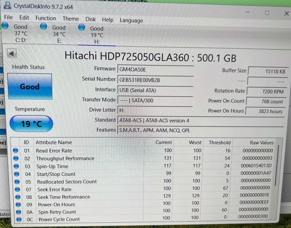
Task: Select the H: disk status icon
Action: pyautogui.click(x=81, y=27)
